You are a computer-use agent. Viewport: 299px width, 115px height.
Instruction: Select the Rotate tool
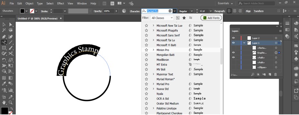(4, 60)
